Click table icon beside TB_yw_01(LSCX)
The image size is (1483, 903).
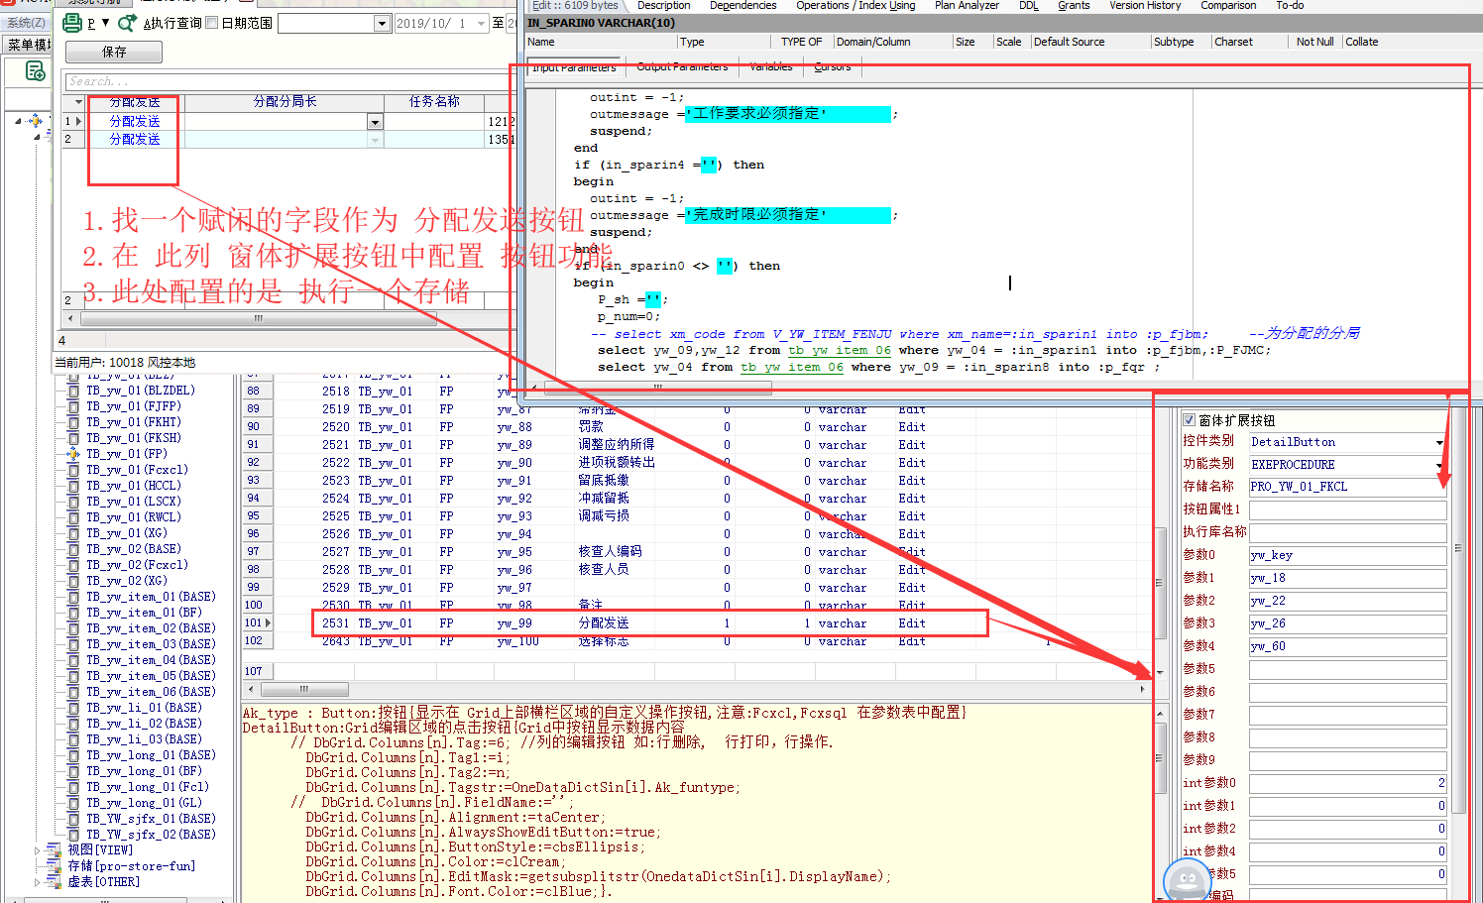click(x=73, y=502)
